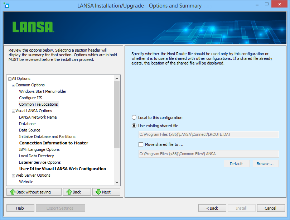
Task: Click the Common Files\LANSA path field
Action: click(x=209, y=154)
